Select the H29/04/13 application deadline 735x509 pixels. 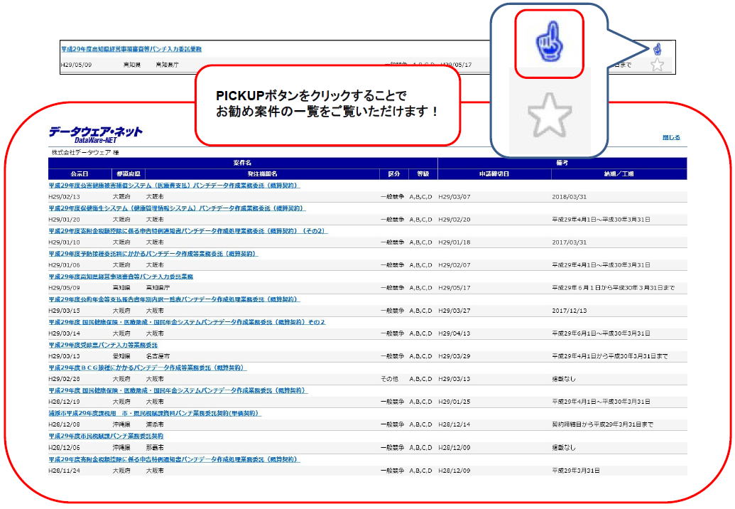(x=454, y=333)
